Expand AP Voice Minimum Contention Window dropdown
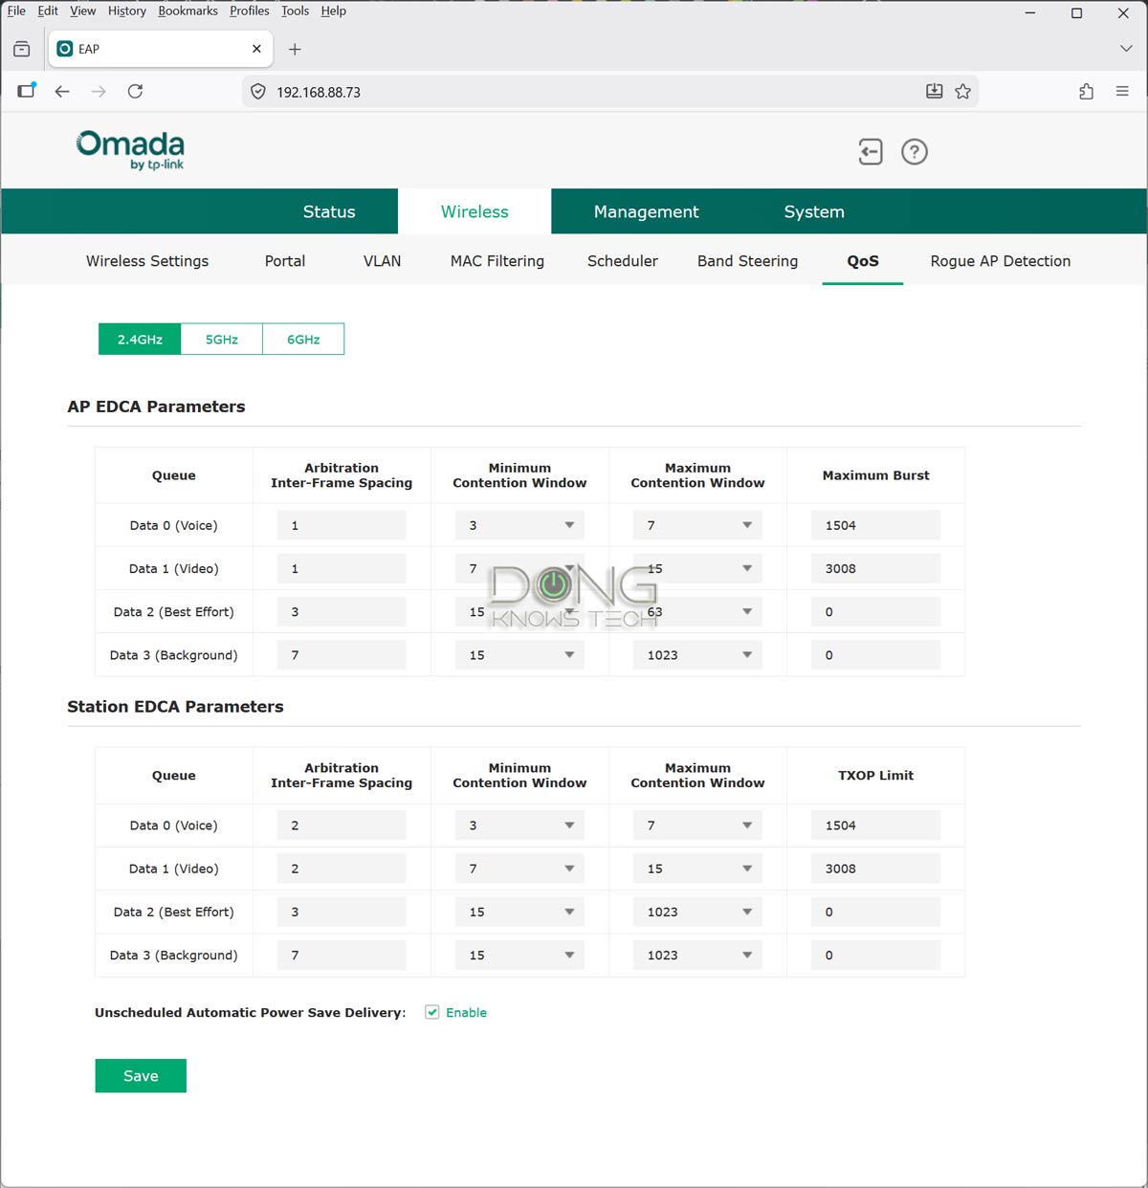Screen dimensions: 1148x1188 tap(519, 525)
